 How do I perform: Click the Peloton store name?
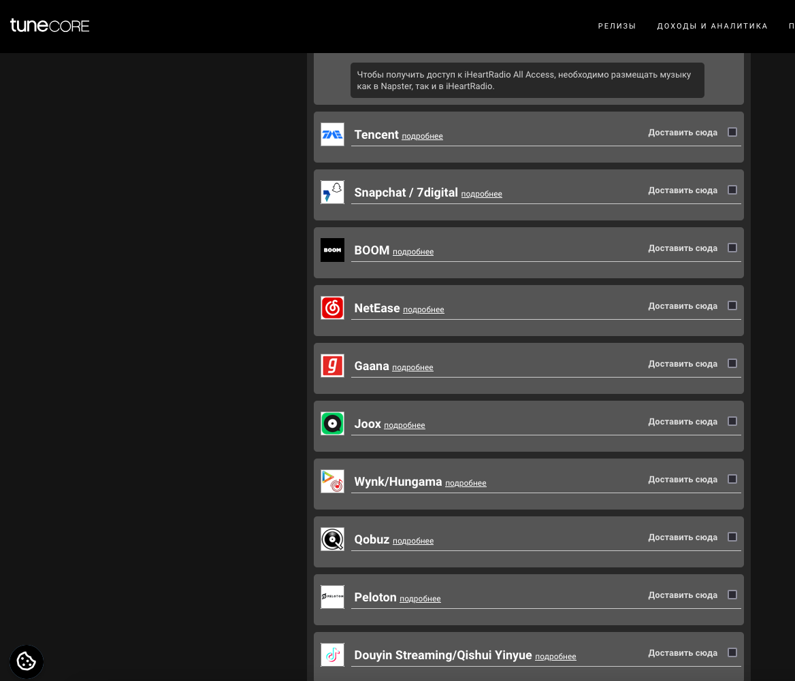(375, 597)
